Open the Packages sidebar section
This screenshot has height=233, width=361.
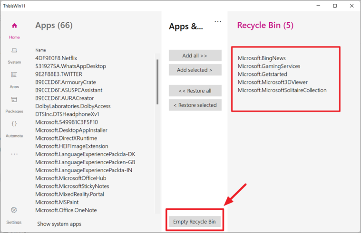[14, 105]
